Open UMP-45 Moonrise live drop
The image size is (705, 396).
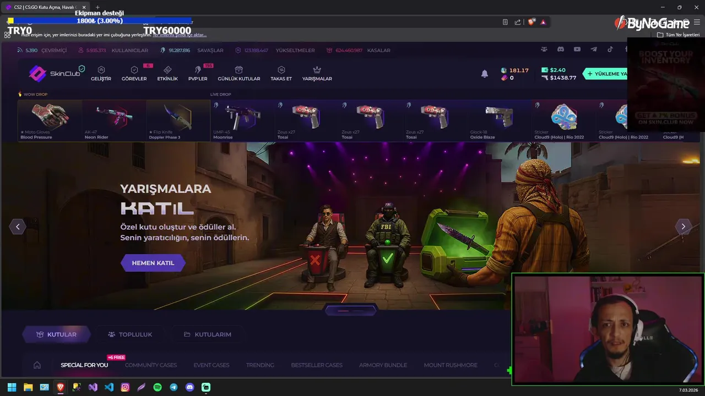click(242, 120)
